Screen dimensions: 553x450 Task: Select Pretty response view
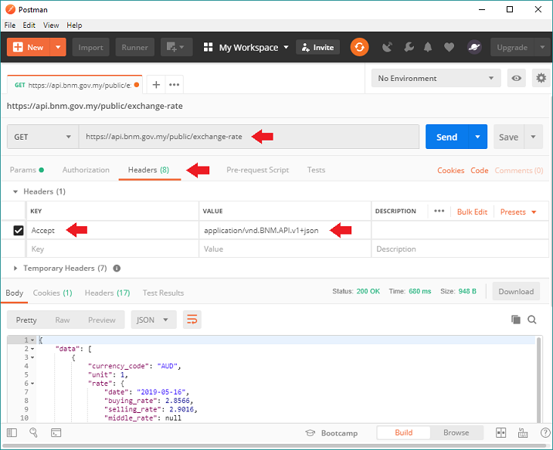26,320
